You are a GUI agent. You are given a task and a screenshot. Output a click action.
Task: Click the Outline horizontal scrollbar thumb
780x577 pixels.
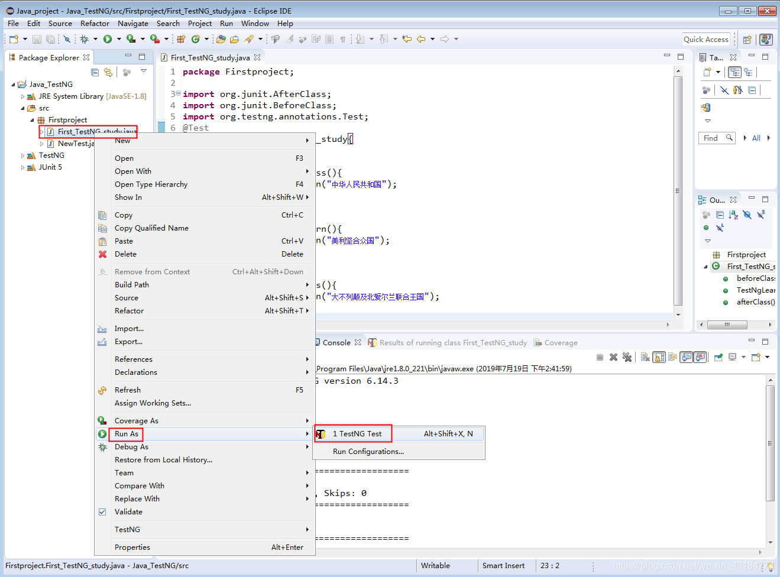point(727,325)
